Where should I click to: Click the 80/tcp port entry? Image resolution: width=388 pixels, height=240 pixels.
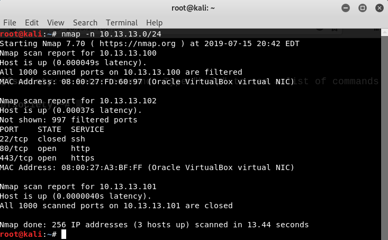(x=14, y=148)
